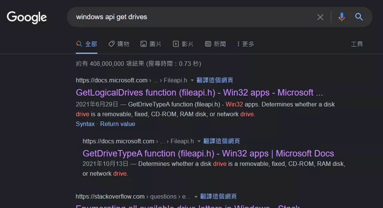Expand dropdown arrow beside first docs.microsoft.com result

192,80
